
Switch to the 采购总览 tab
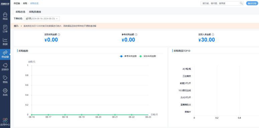(20, 12)
